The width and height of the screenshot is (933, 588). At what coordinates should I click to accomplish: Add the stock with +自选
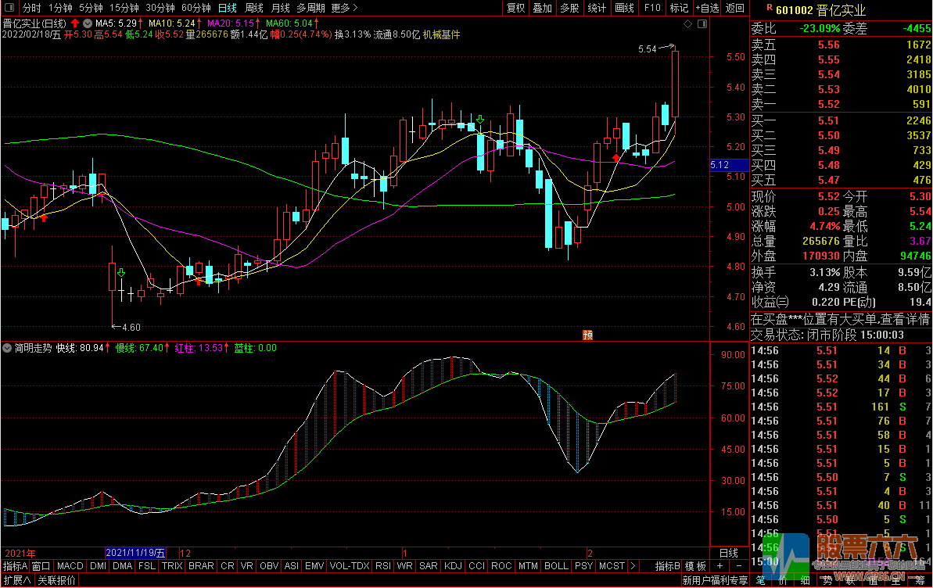pos(708,8)
